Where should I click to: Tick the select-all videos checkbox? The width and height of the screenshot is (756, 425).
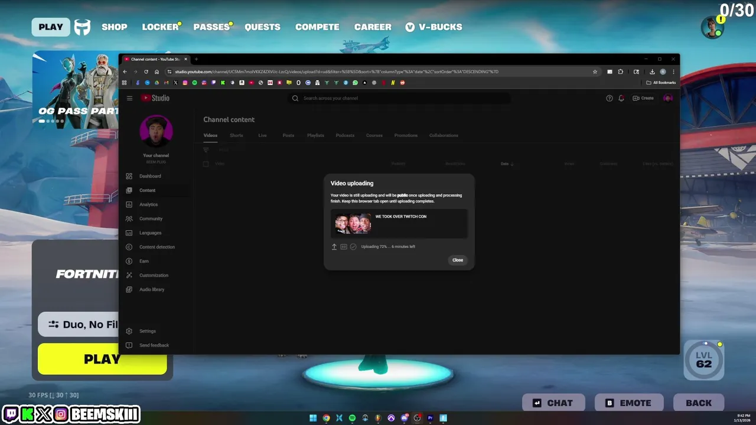point(206,164)
